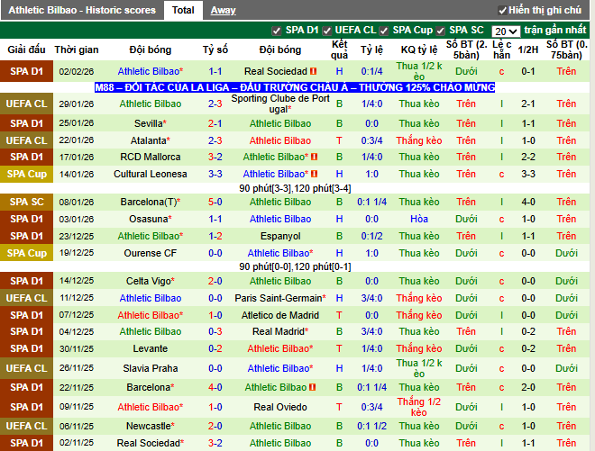
Task: Open the Away tab
Action: coord(224,10)
